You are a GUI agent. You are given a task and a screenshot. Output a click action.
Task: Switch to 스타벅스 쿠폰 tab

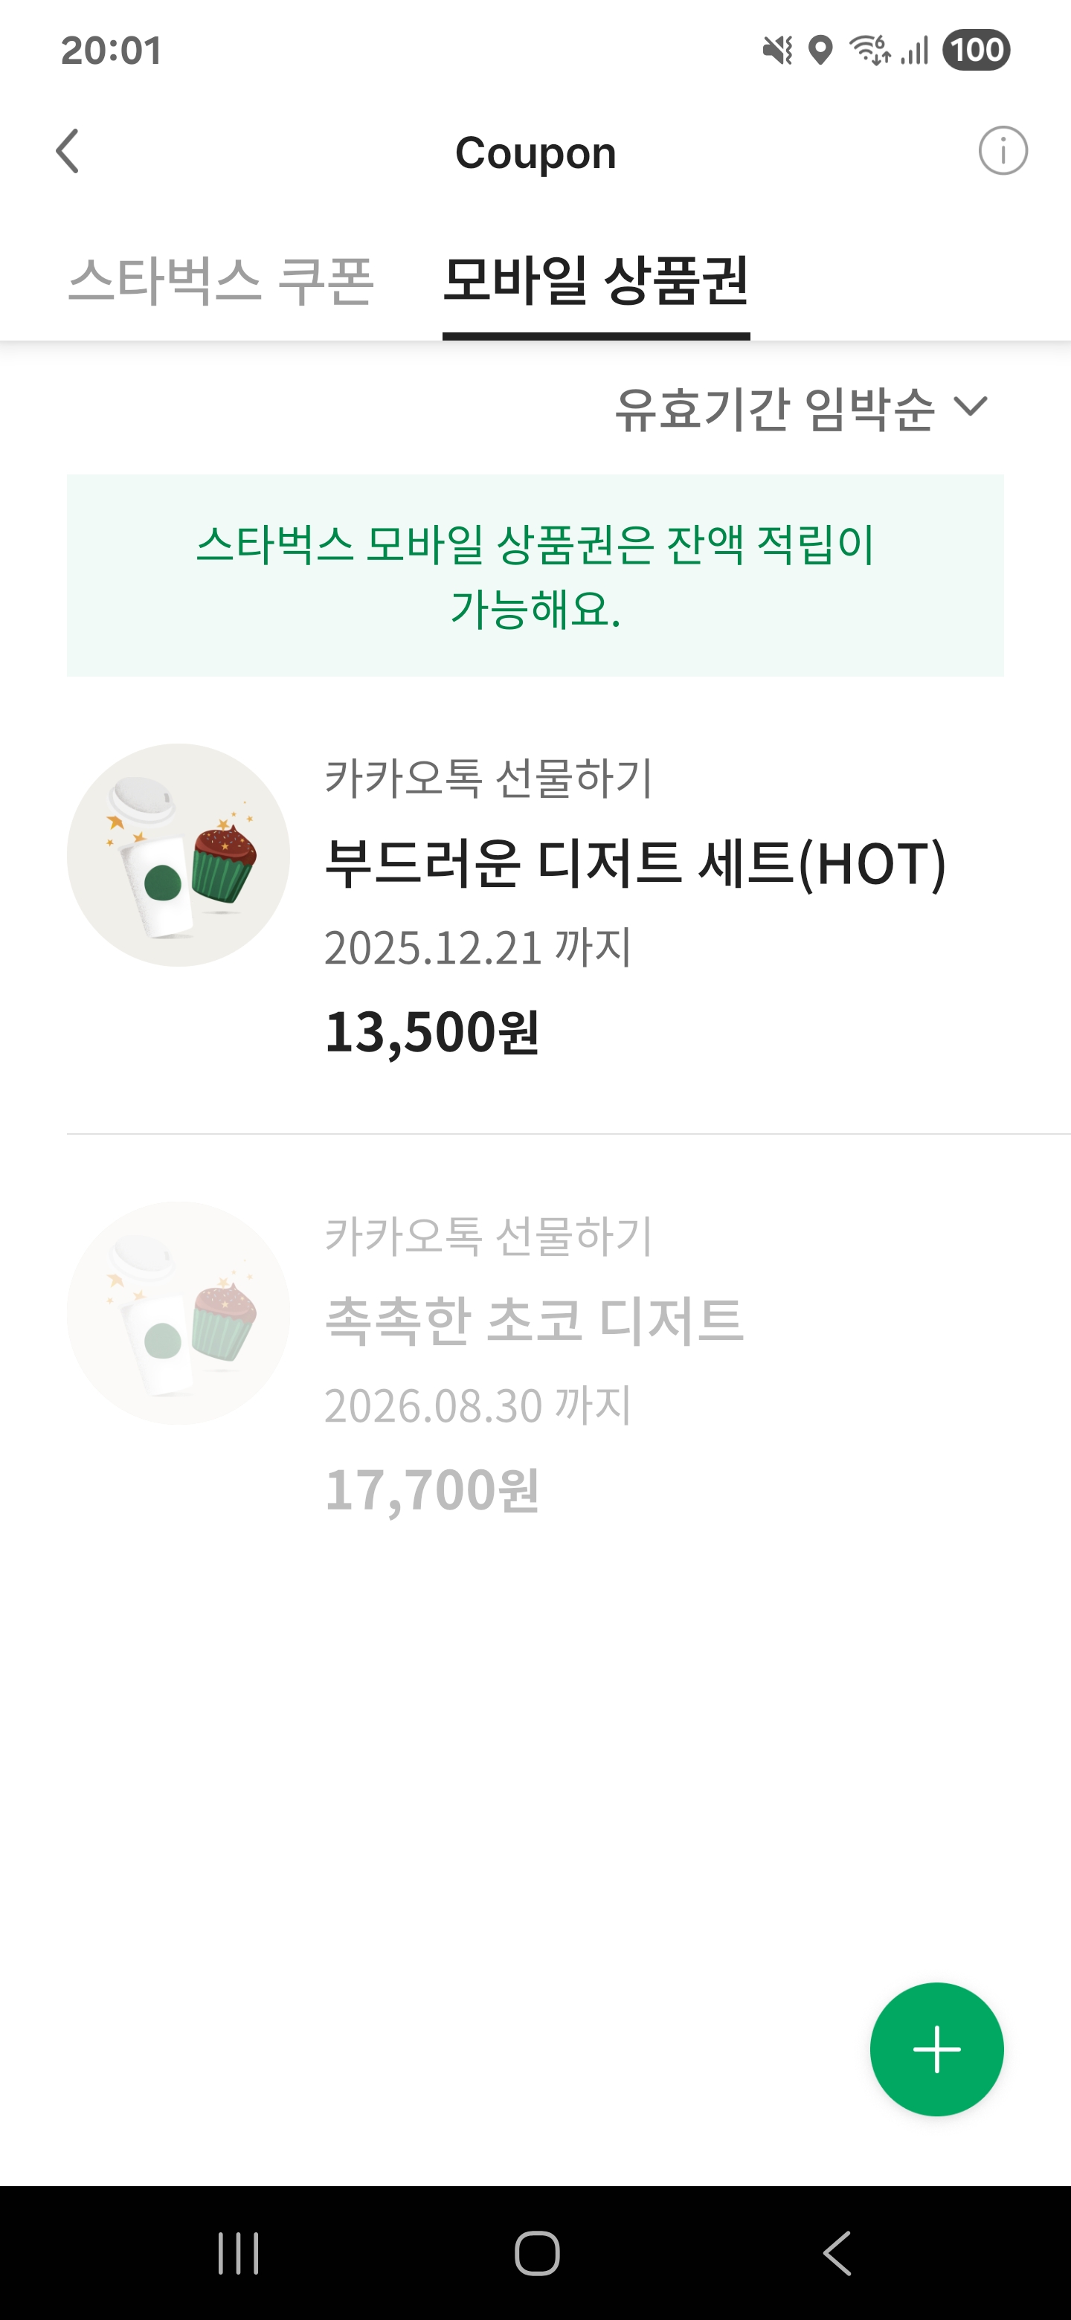coord(221,280)
